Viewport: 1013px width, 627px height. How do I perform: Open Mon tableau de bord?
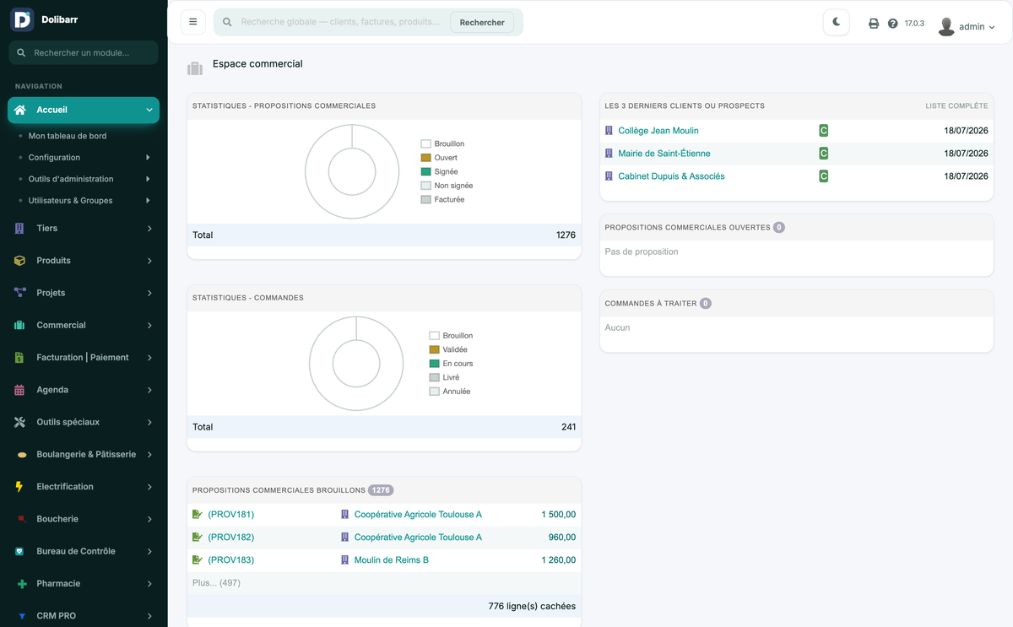68,136
